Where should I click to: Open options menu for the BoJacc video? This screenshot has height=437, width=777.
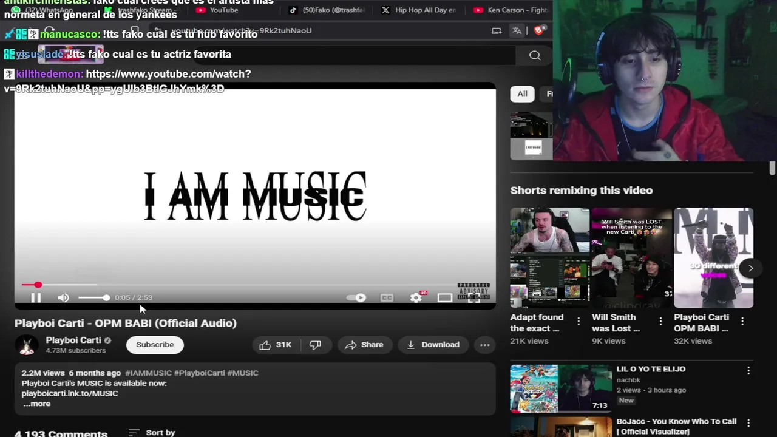(x=748, y=422)
